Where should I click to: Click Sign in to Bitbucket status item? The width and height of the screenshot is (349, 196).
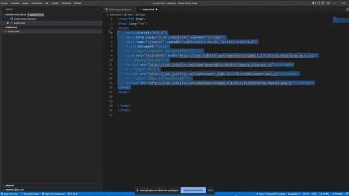(53, 194)
